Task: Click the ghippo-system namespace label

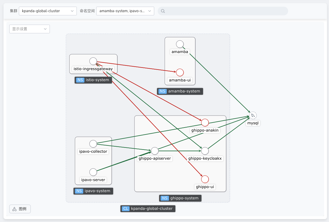Action: pos(180,198)
